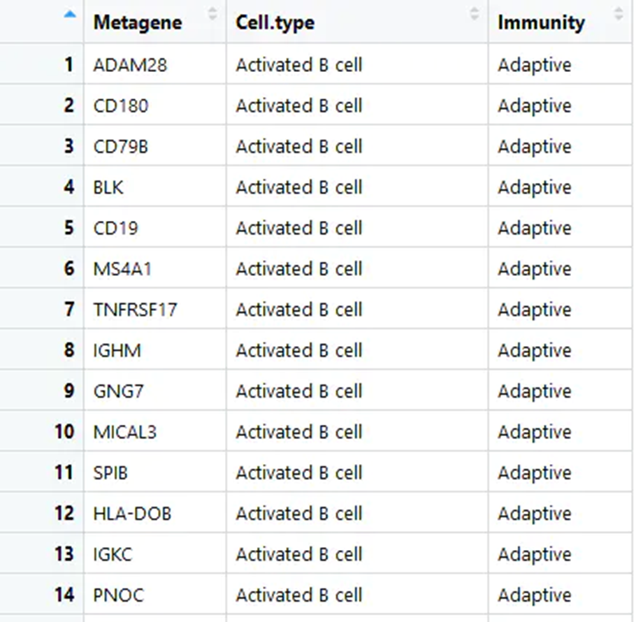Click Activated B cell in GNG7 row
The width and height of the screenshot is (636, 622).
(299, 391)
